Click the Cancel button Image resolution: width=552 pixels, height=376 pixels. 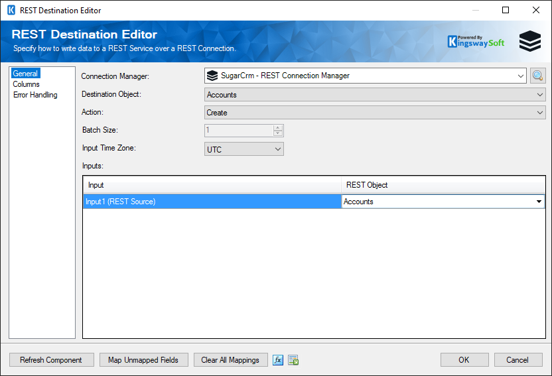(518, 360)
